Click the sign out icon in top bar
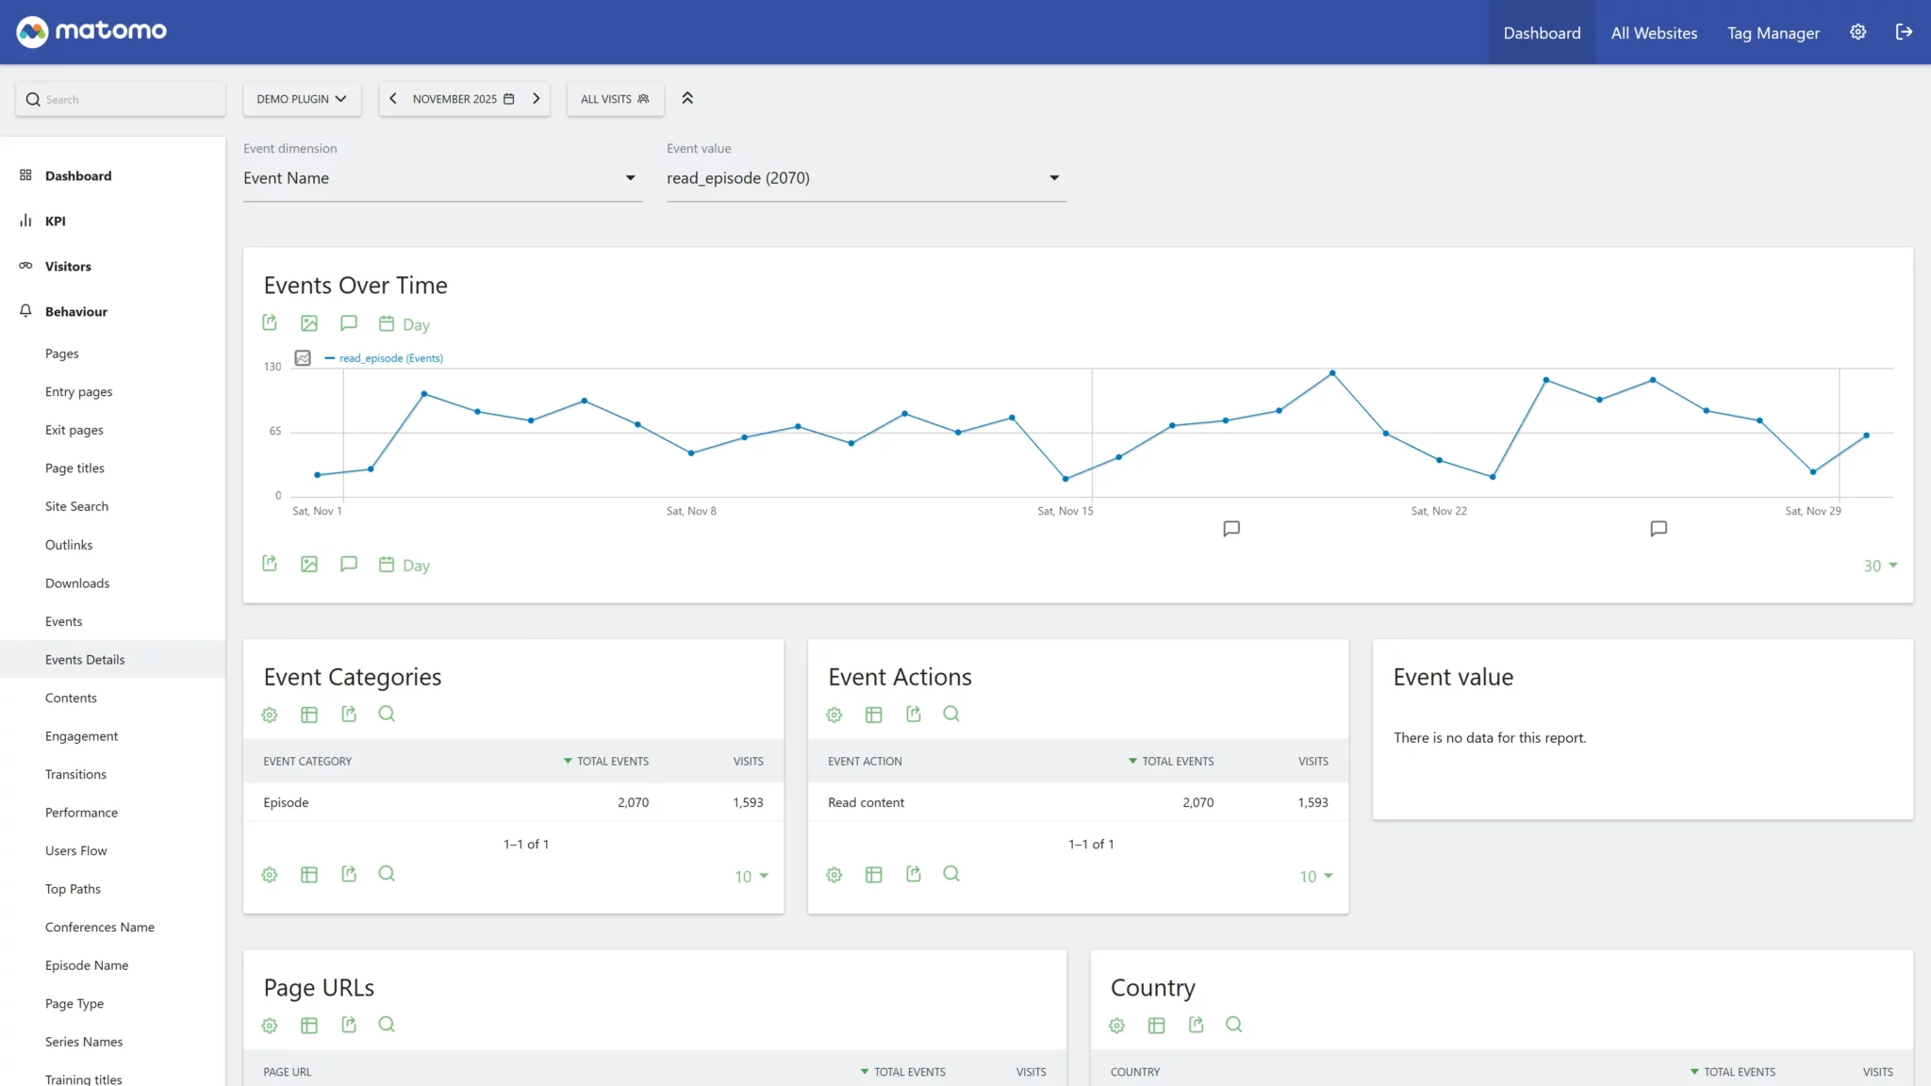This screenshot has height=1086, width=1931. coord(1904,32)
